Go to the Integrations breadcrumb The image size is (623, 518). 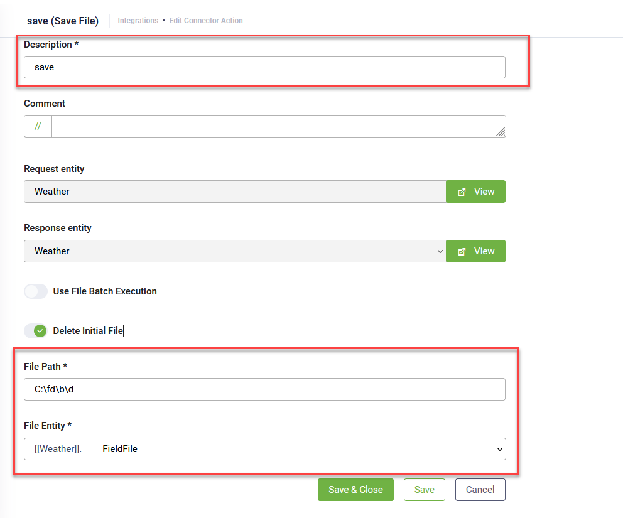point(138,21)
